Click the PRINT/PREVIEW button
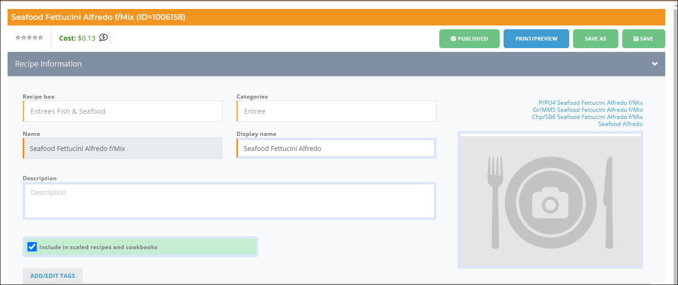The image size is (678, 285). click(536, 39)
